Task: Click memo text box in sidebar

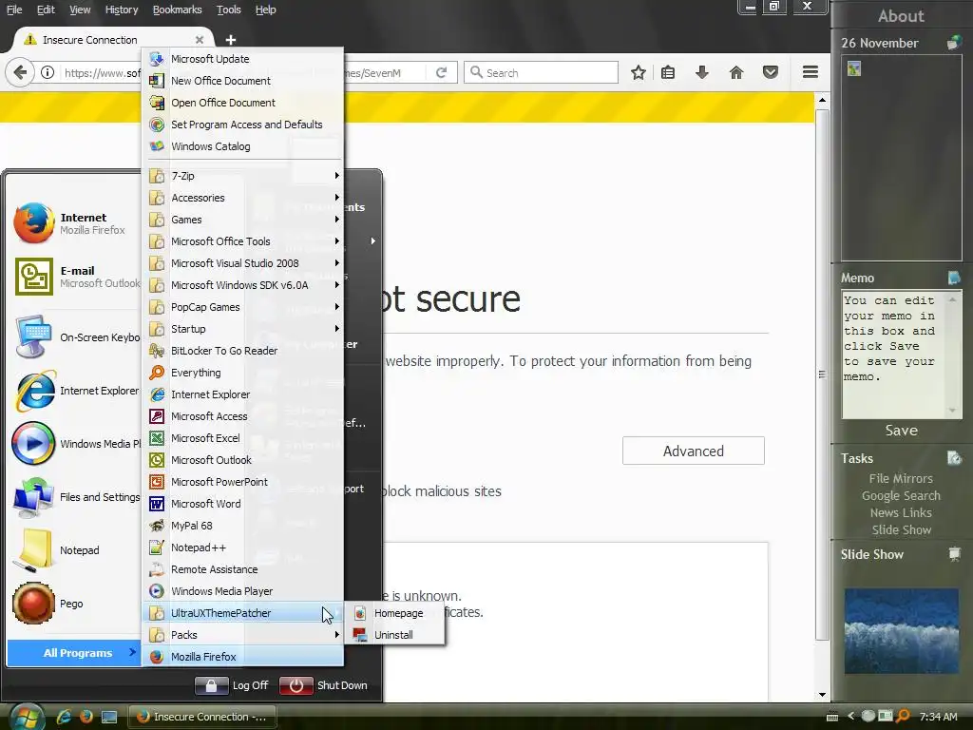Action: tap(895, 355)
